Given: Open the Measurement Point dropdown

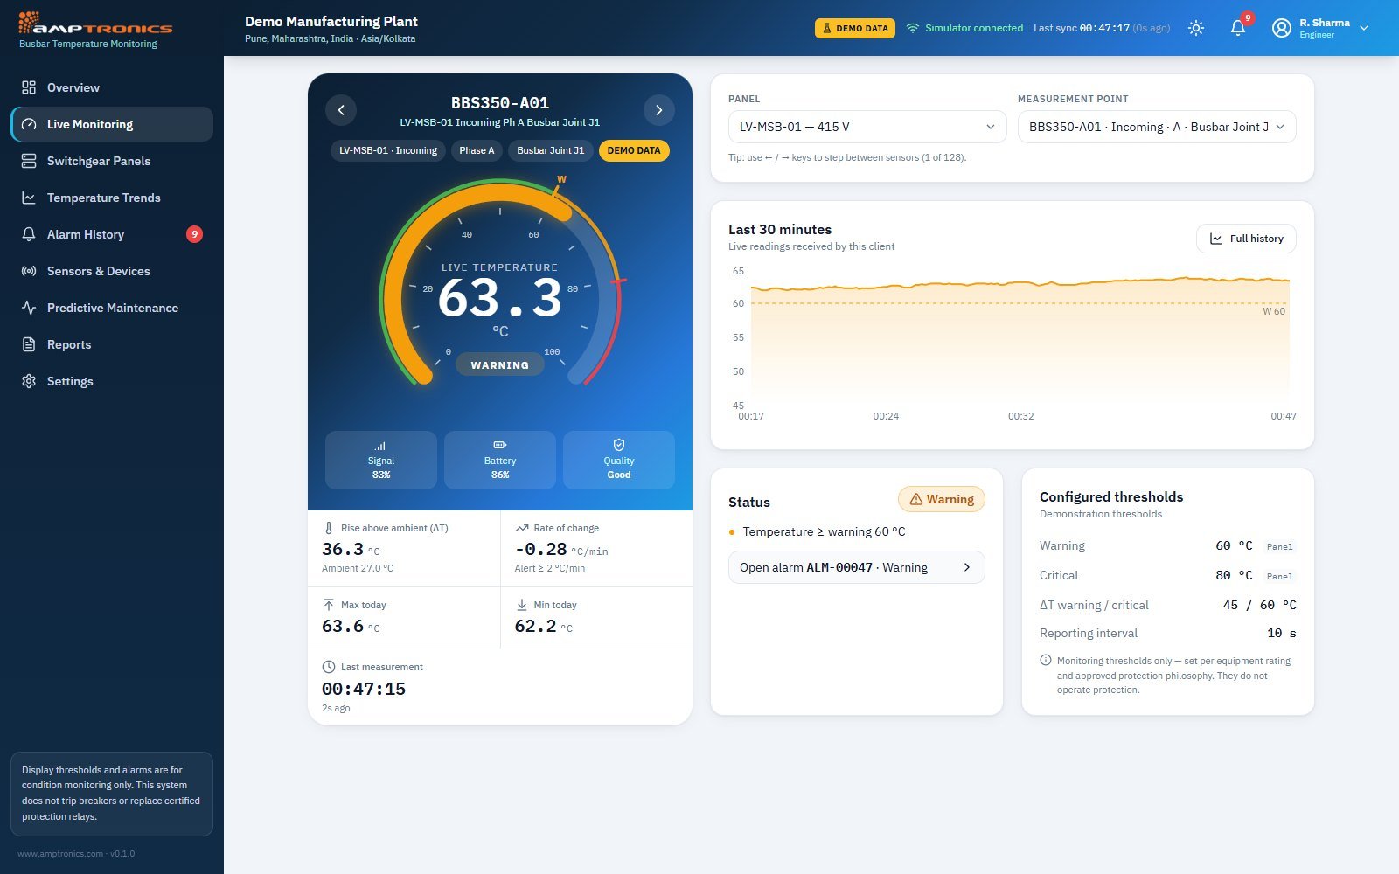Looking at the screenshot, I should point(1157,127).
